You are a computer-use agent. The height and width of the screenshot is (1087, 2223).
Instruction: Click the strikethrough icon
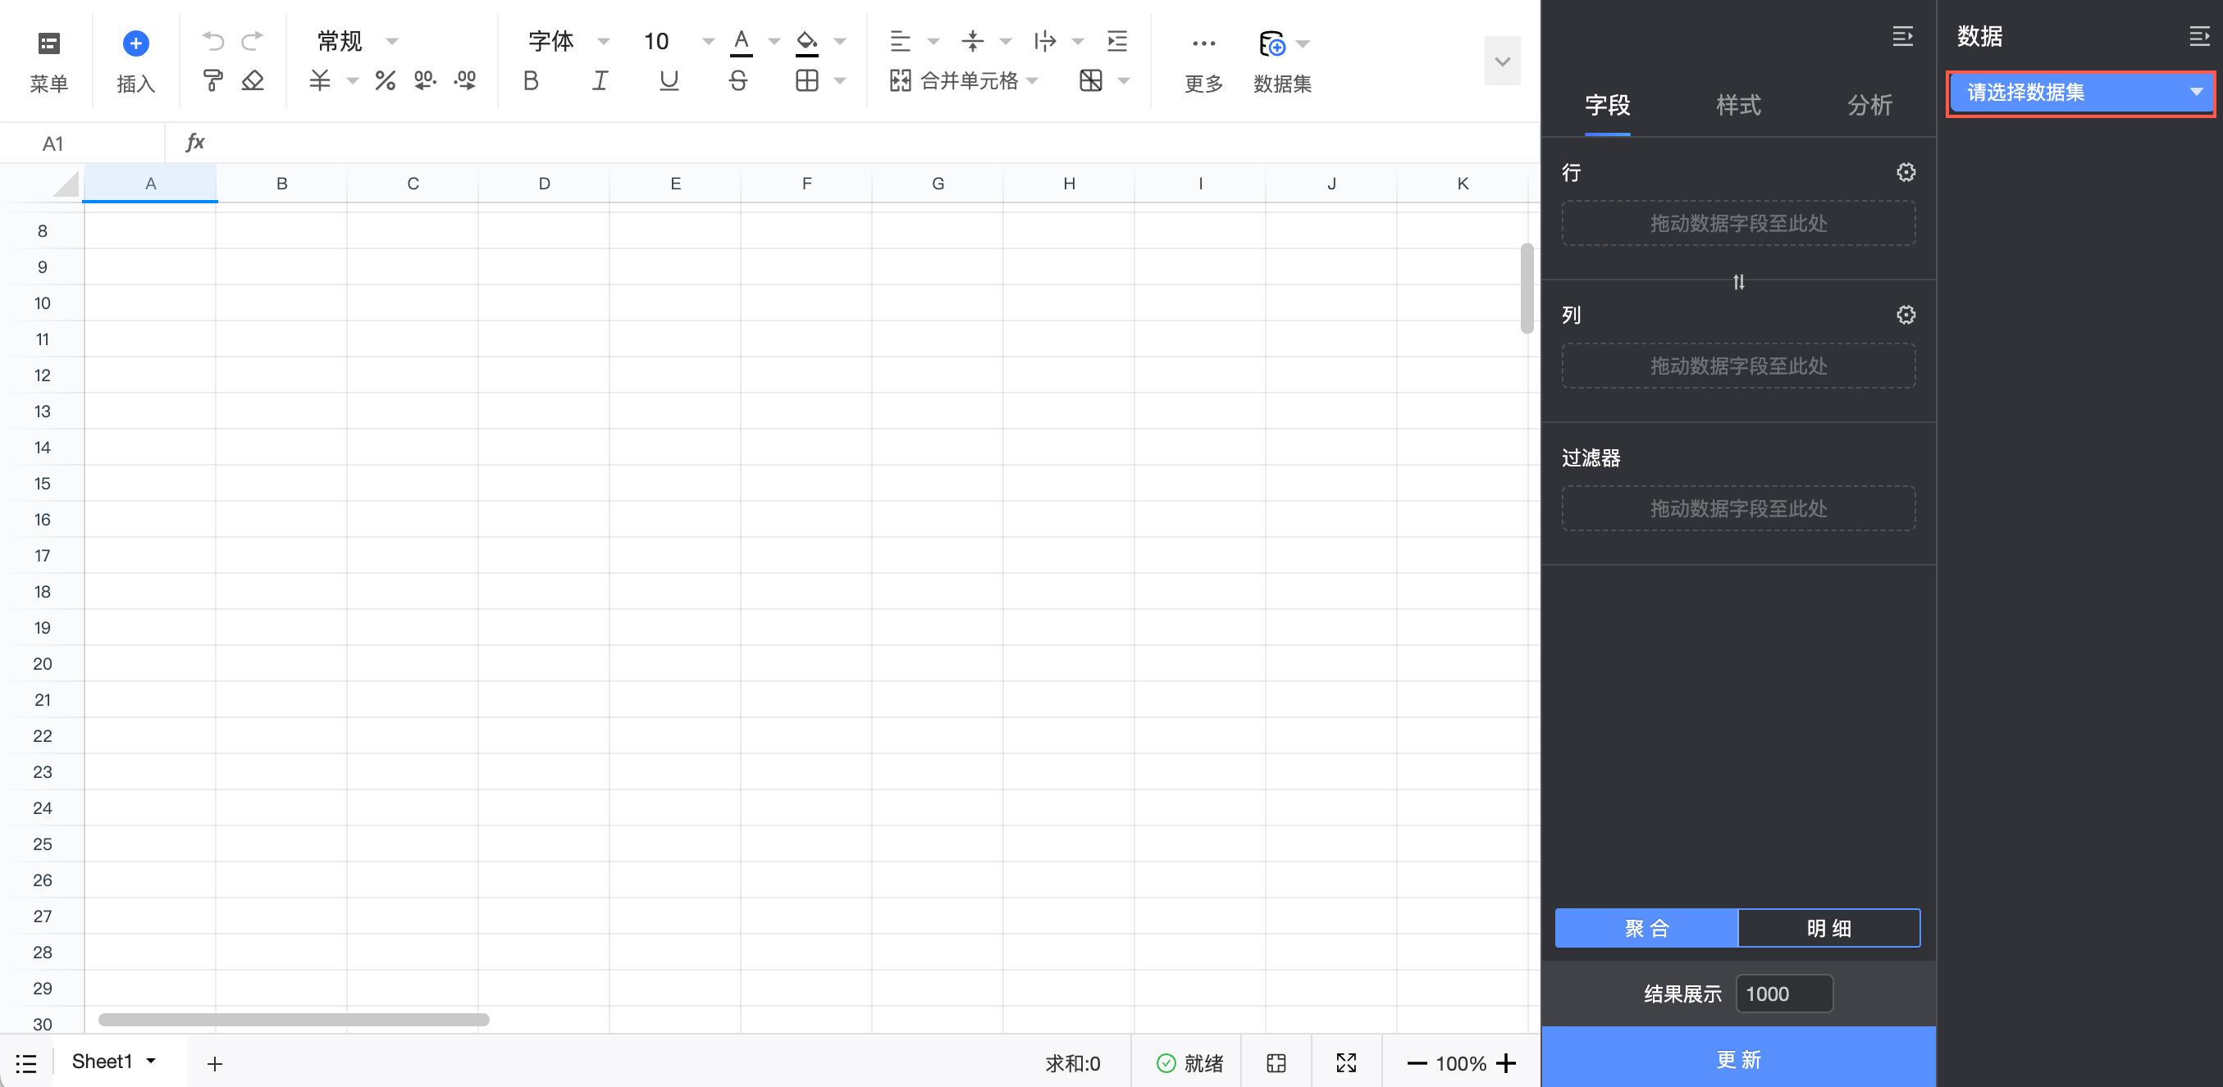pos(737,81)
